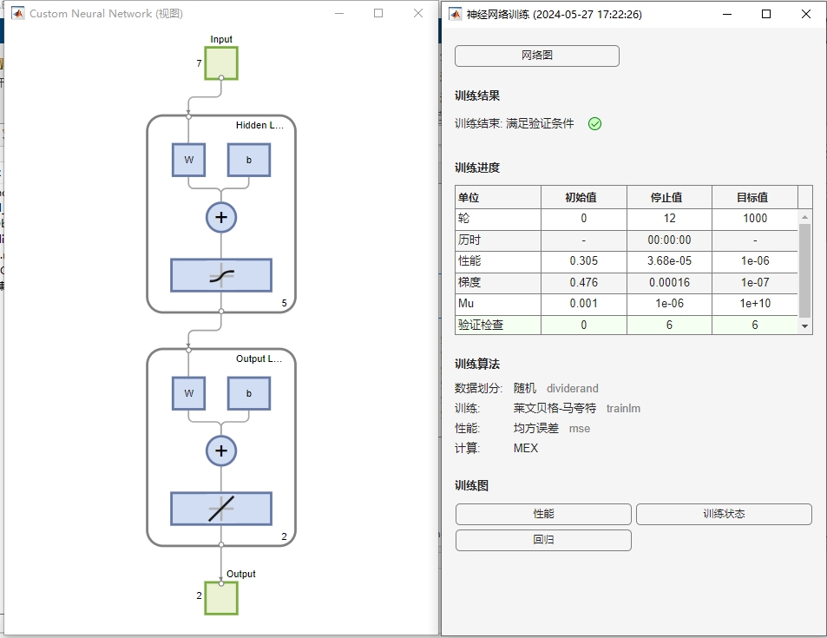The width and height of the screenshot is (827, 638).
Task: Click the W weight block in Output Layer
Action: pyautogui.click(x=188, y=393)
